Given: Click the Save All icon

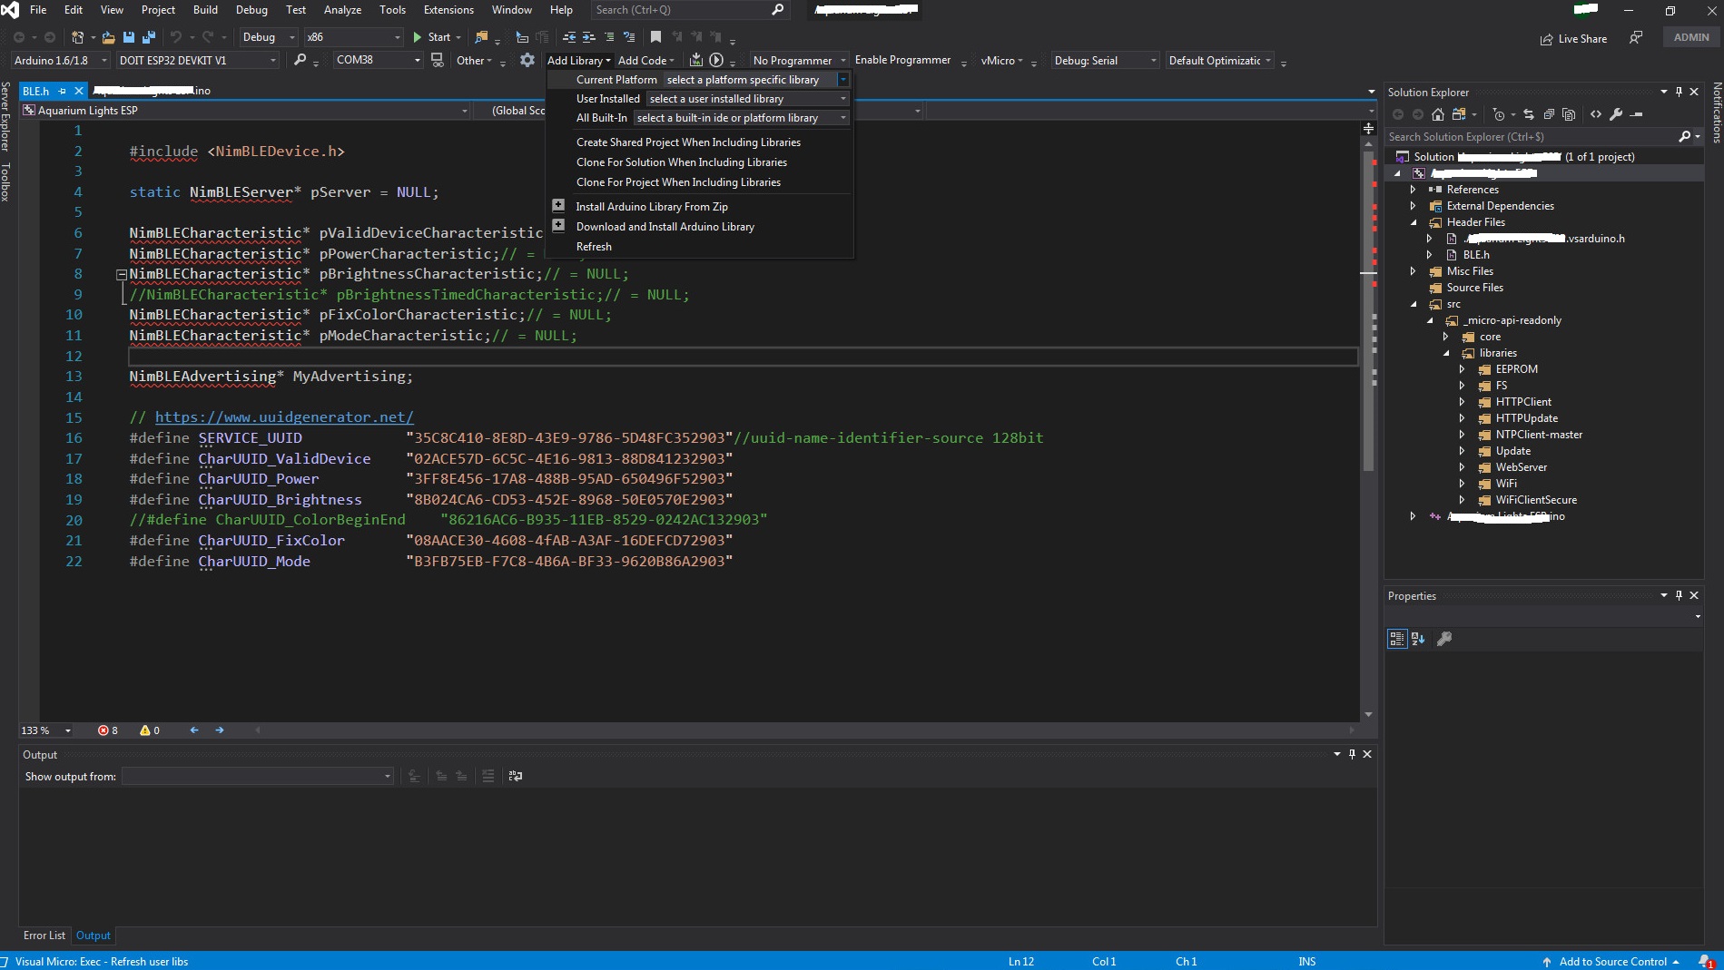Looking at the screenshot, I should coord(149,37).
